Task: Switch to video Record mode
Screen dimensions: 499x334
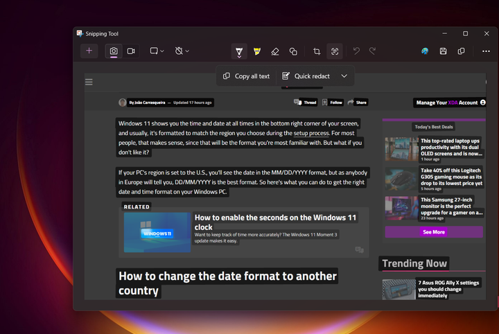Action: [131, 51]
